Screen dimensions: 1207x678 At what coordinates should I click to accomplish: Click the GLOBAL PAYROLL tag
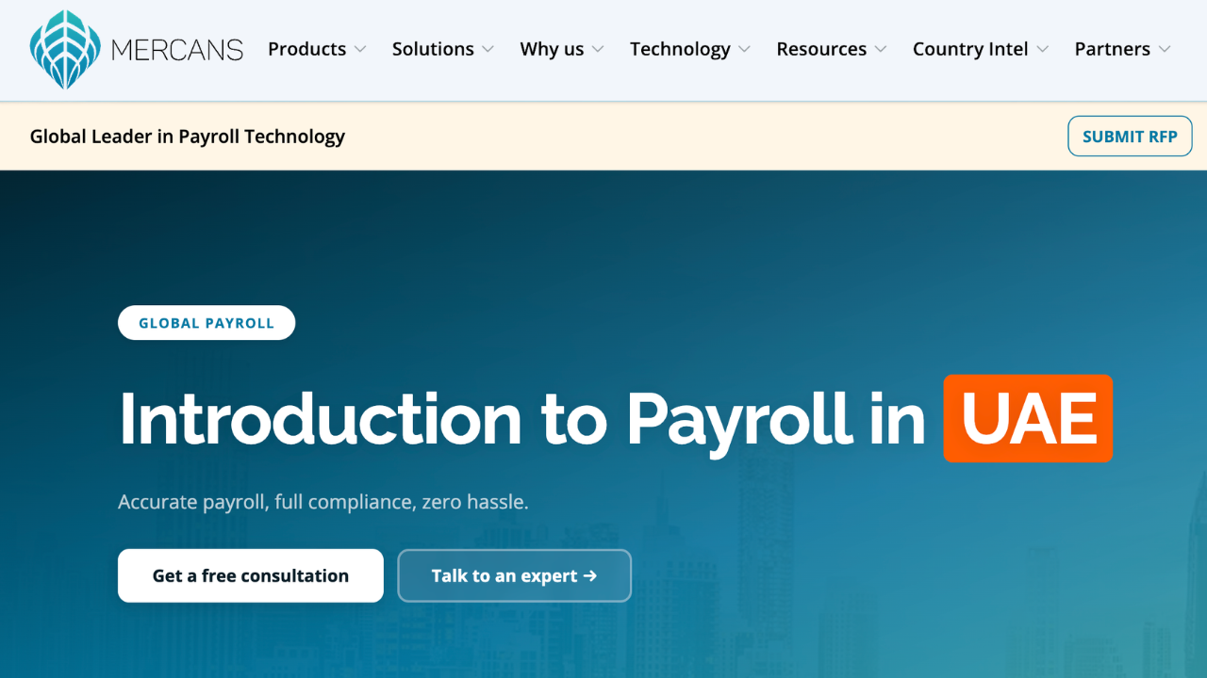[x=207, y=323]
